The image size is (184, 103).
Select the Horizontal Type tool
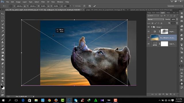(3, 67)
